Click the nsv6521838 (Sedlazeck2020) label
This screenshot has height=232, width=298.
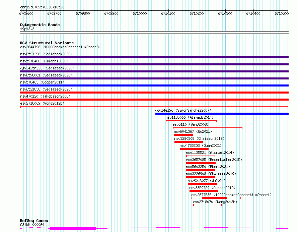[x=46, y=89]
